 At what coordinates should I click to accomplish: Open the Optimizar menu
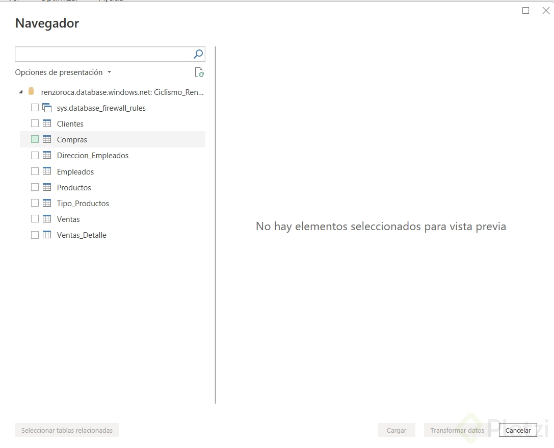coord(59,1)
